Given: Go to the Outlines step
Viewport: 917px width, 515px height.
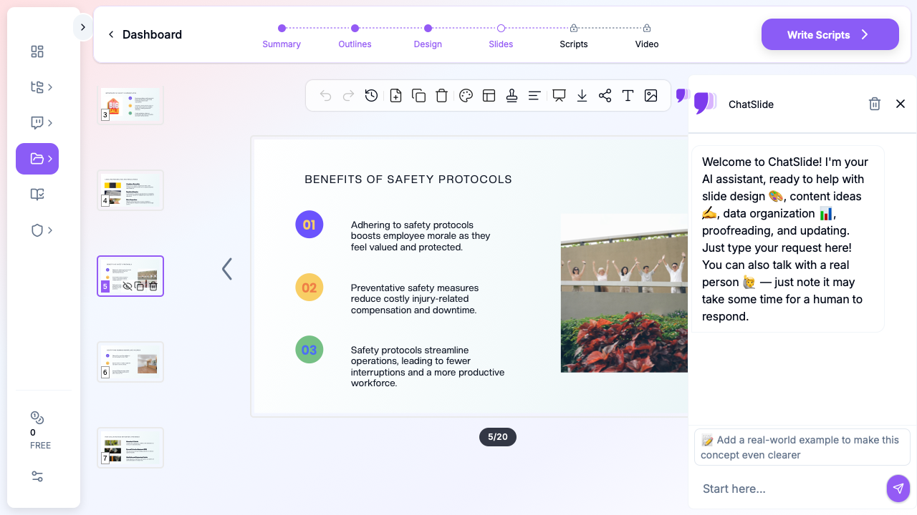Looking at the screenshot, I should (x=355, y=35).
